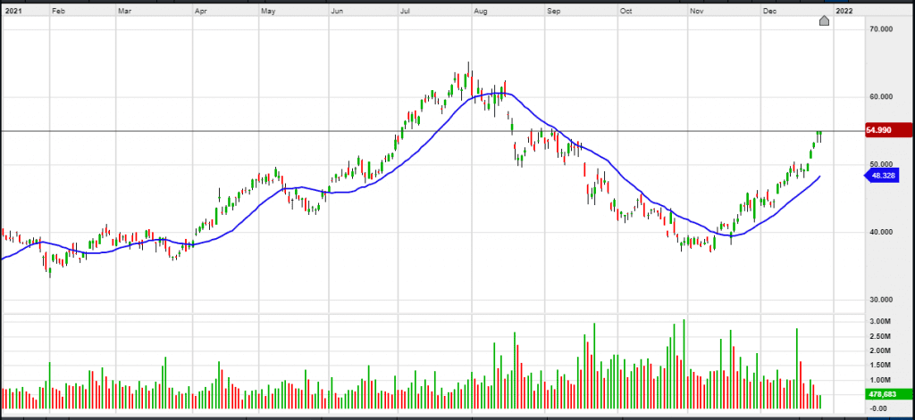Click the Aug label on the date axis
The width and height of the screenshot is (915, 420).
pos(481,12)
